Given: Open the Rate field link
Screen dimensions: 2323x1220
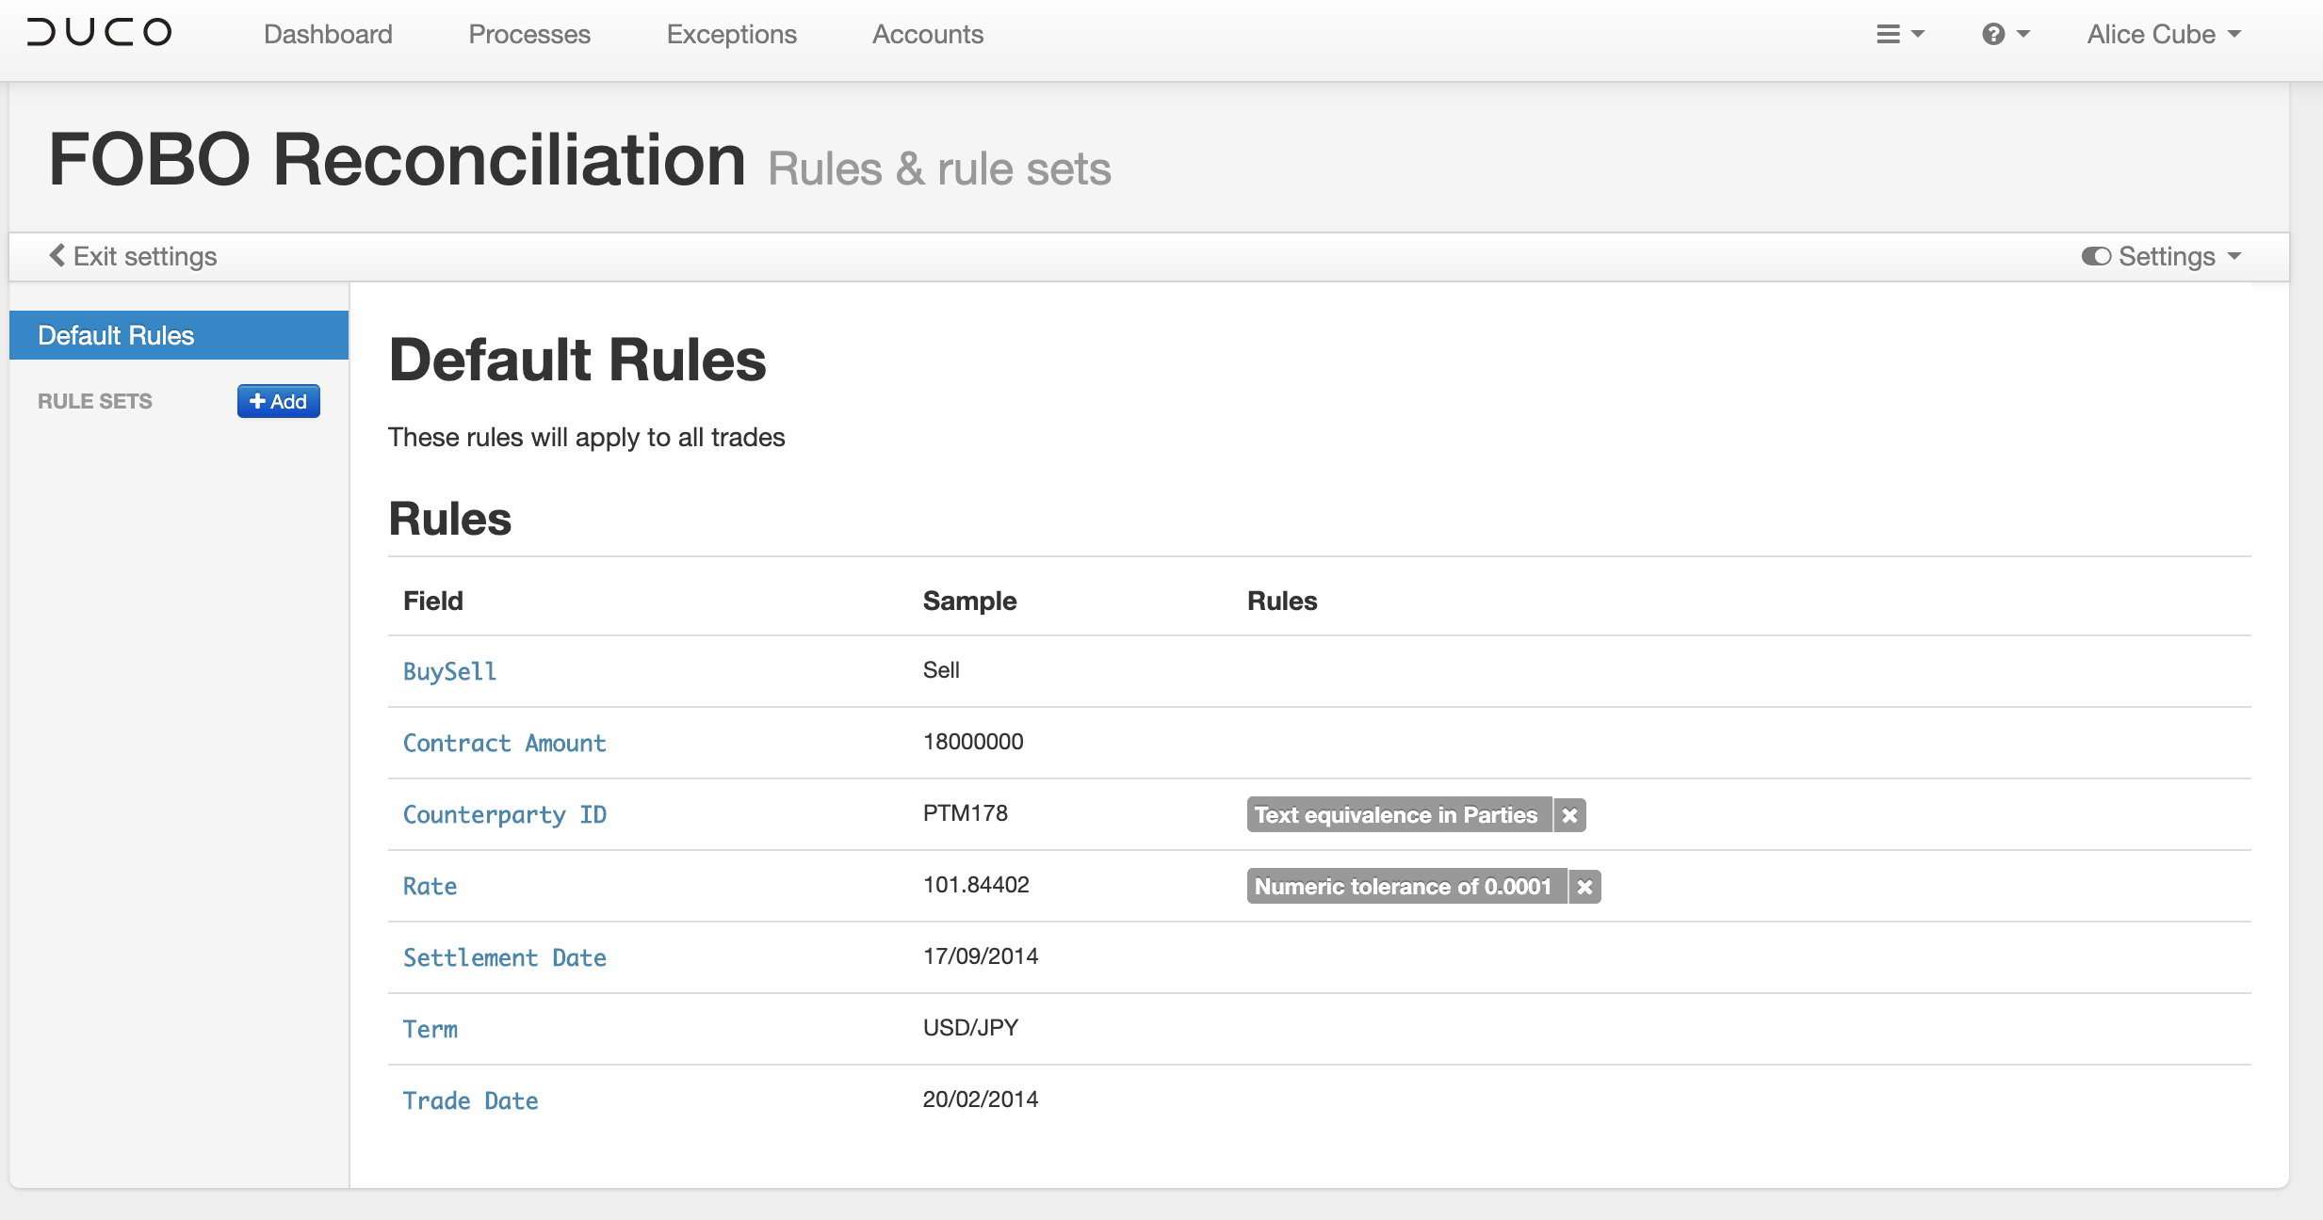Looking at the screenshot, I should [430, 886].
